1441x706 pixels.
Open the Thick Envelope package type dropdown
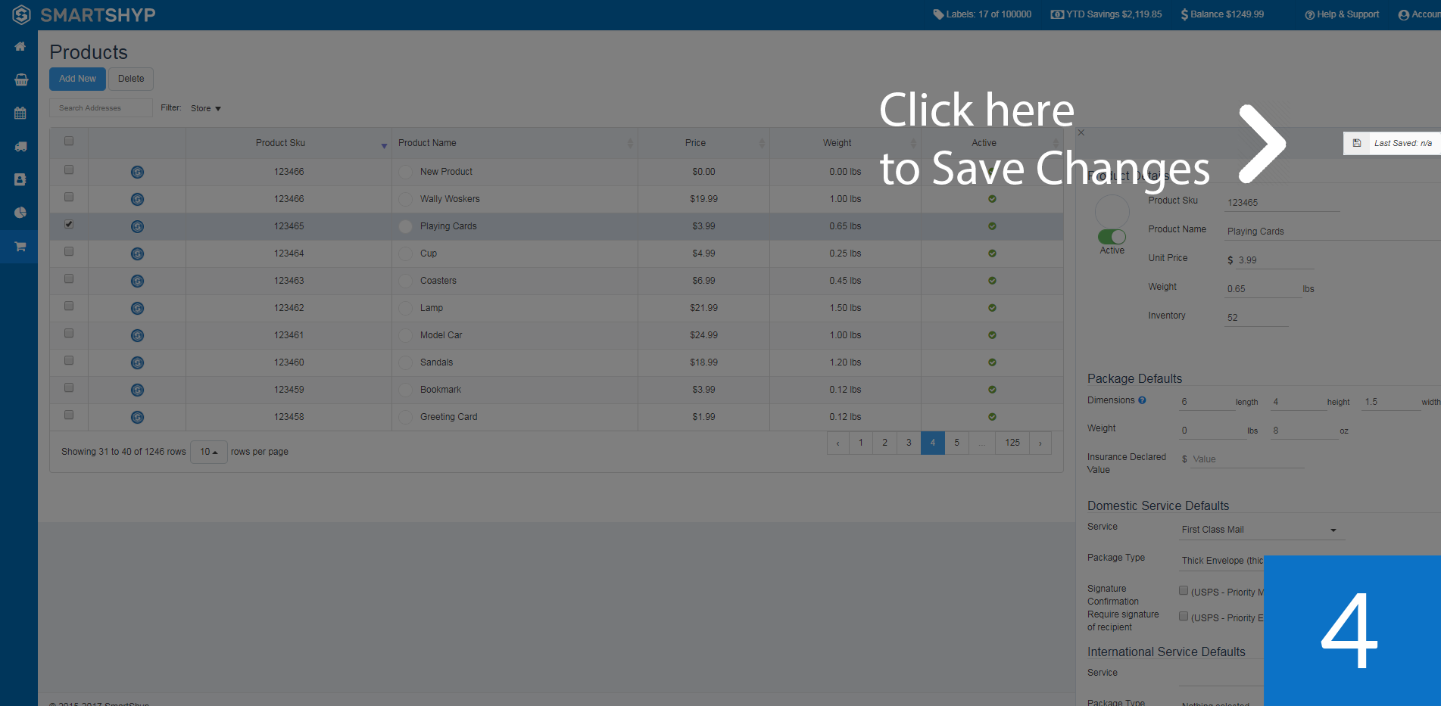(x=1221, y=561)
